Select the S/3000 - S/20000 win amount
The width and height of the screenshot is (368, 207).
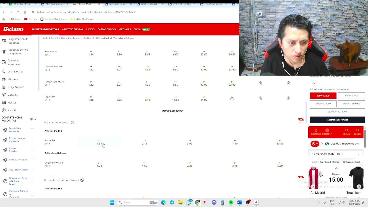351,103
